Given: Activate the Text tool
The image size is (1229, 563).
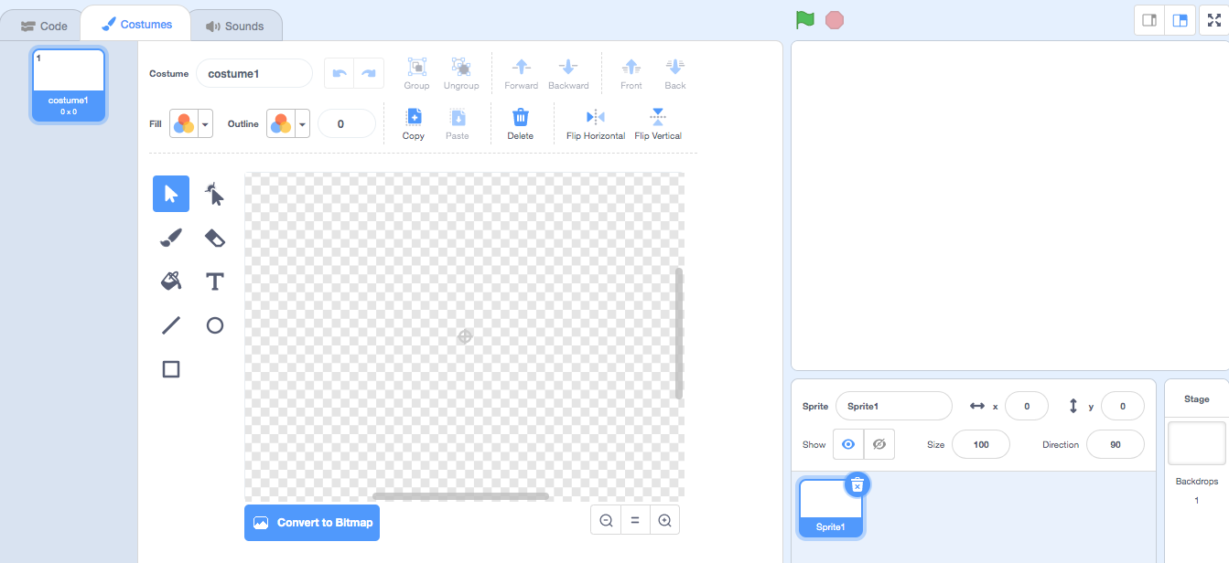Looking at the screenshot, I should (x=215, y=281).
